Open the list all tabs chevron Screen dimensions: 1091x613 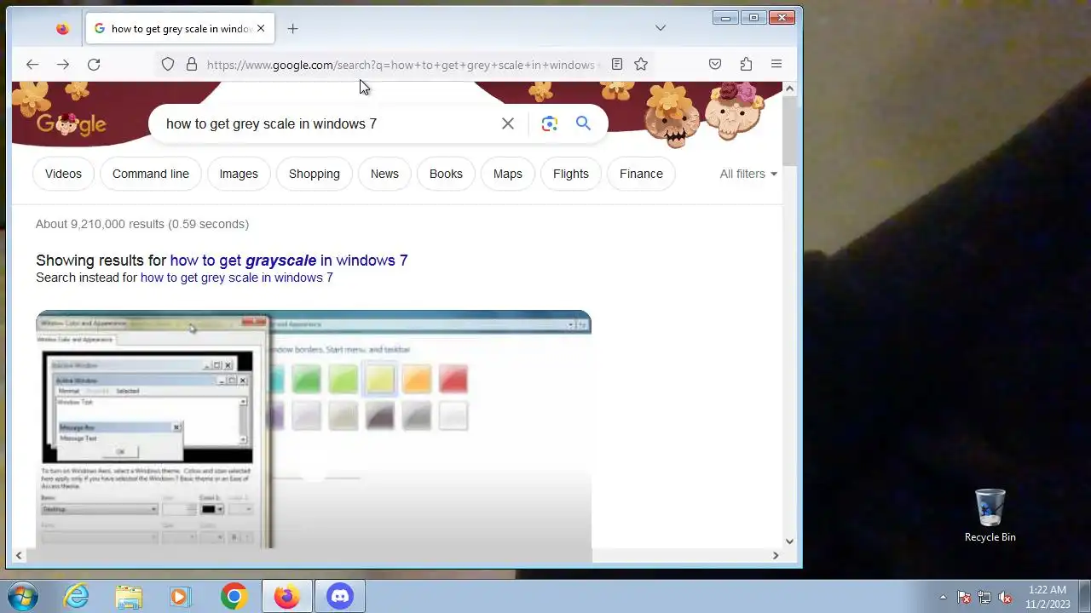(x=661, y=28)
